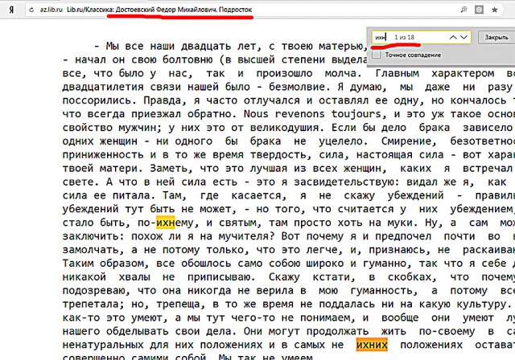Open the gray square Protect icon in the address bar
515x360 pixels.
point(480,10)
